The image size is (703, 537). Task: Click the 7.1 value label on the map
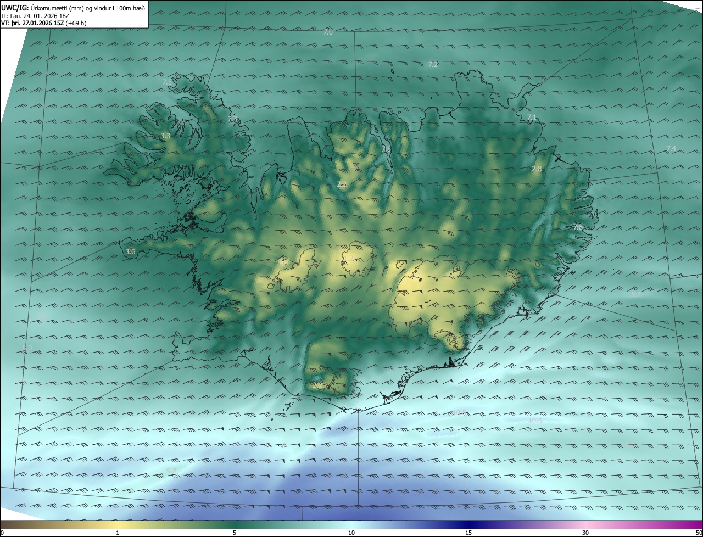[x=531, y=118]
